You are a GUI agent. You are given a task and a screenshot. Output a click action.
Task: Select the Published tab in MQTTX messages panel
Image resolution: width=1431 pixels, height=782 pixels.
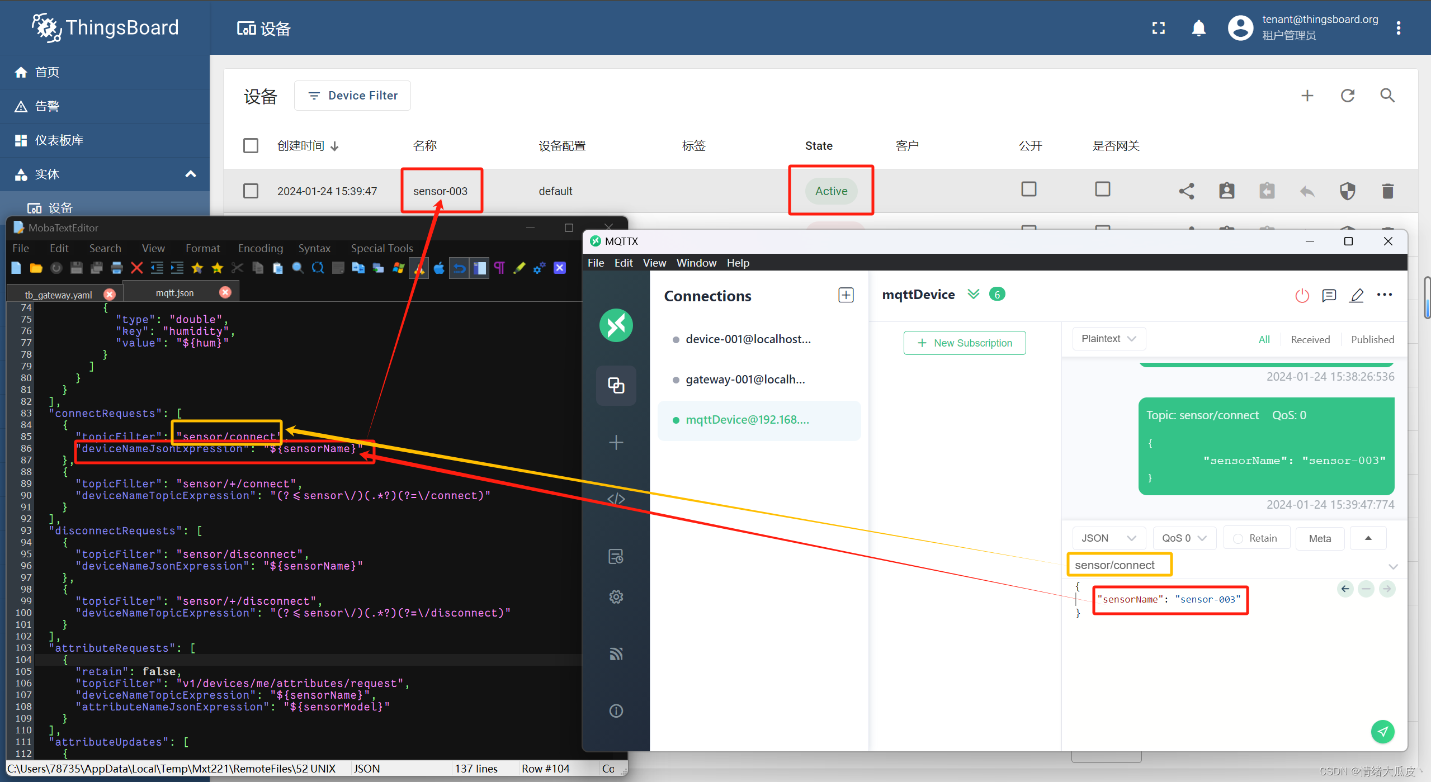tap(1371, 339)
